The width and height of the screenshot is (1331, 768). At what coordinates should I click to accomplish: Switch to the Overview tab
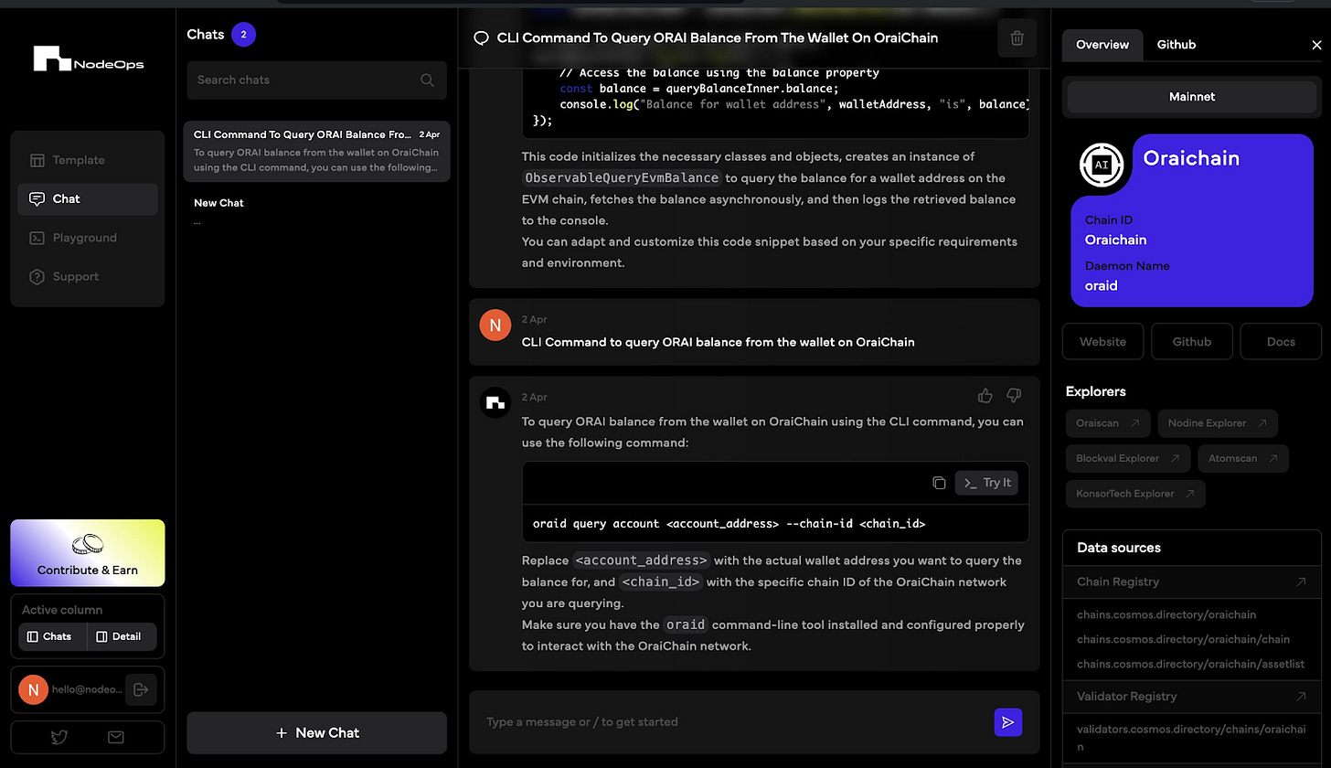[x=1102, y=45]
